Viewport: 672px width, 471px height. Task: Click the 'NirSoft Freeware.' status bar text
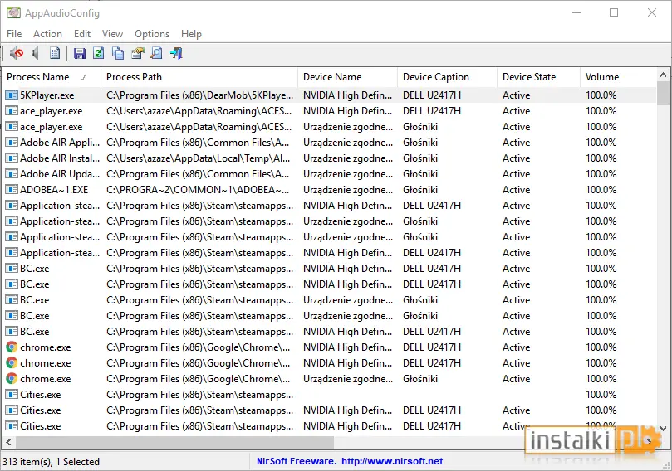pos(297,461)
